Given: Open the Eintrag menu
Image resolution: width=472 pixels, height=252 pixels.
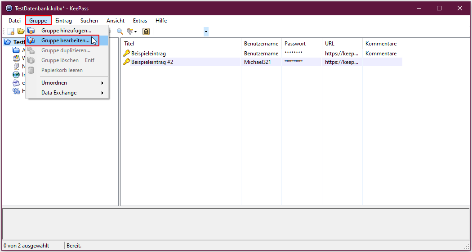Looking at the screenshot, I should (63, 21).
